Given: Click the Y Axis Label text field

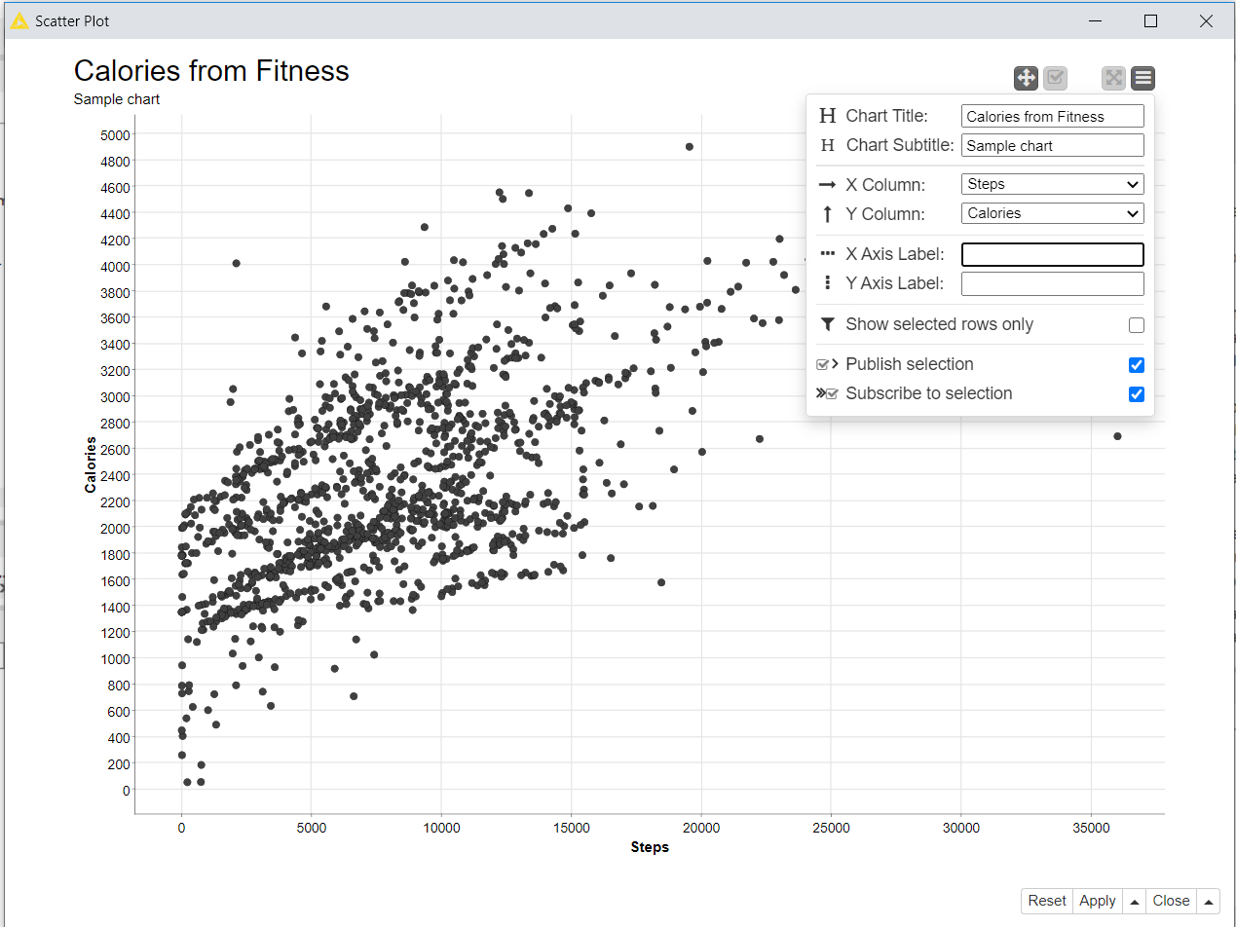Looking at the screenshot, I should click(x=1052, y=283).
